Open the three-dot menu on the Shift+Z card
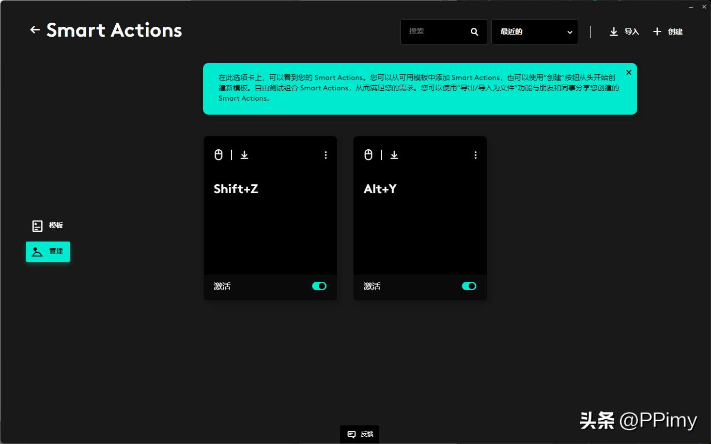This screenshot has width=711, height=444. [326, 155]
